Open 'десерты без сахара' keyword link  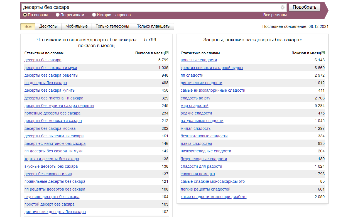point(43,60)
